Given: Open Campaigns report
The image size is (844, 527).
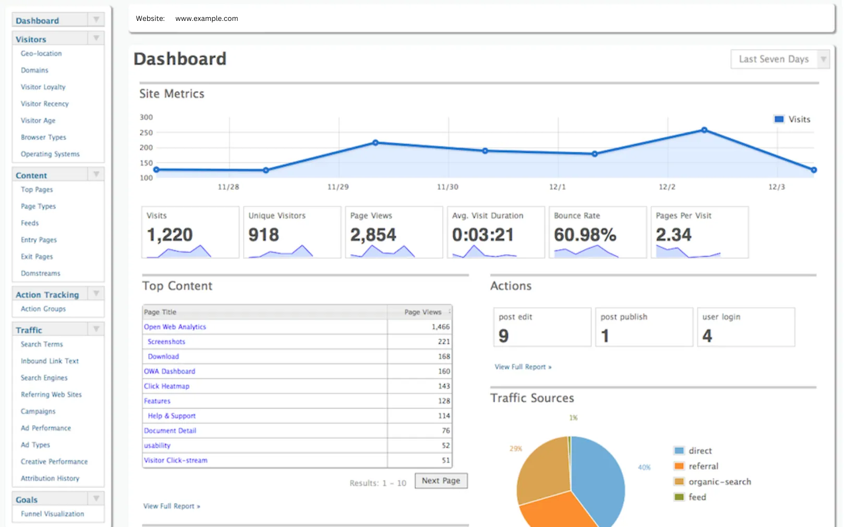Looking at the screenshot, I should (x=38, y=411).
